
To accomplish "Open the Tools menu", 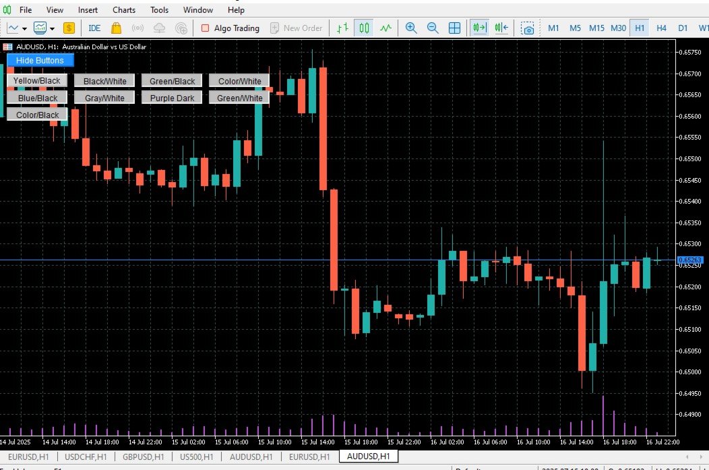I will click(159, 9).
